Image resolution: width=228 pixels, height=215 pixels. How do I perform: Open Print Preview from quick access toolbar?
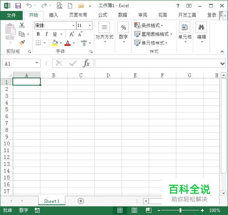(60, 6)
